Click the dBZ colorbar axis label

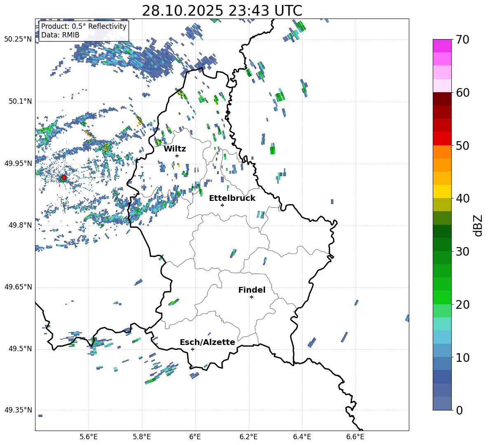(478, 225)
